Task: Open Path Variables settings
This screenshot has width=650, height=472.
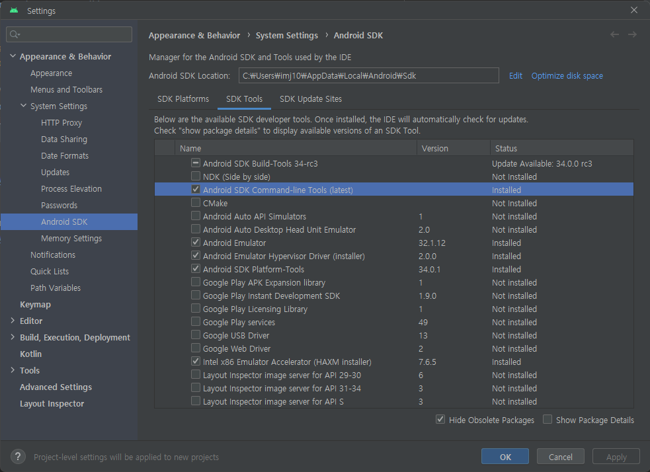Action: click(56, 288)
